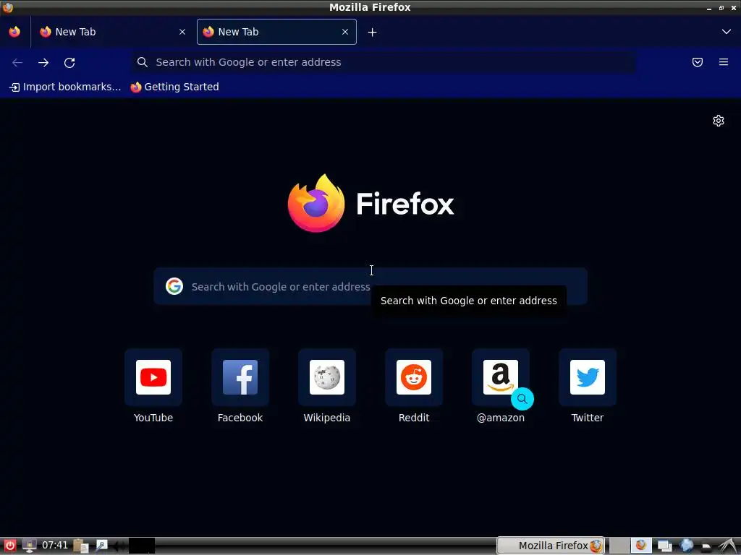741x555 pixels.
Task: Click the YouTube label text
Action: tap(153, 418)
